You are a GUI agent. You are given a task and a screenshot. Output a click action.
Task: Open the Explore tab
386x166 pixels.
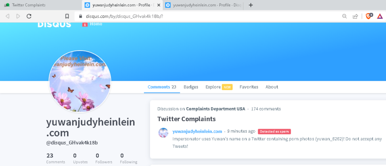pyautogui.click(x=213, y=87)
